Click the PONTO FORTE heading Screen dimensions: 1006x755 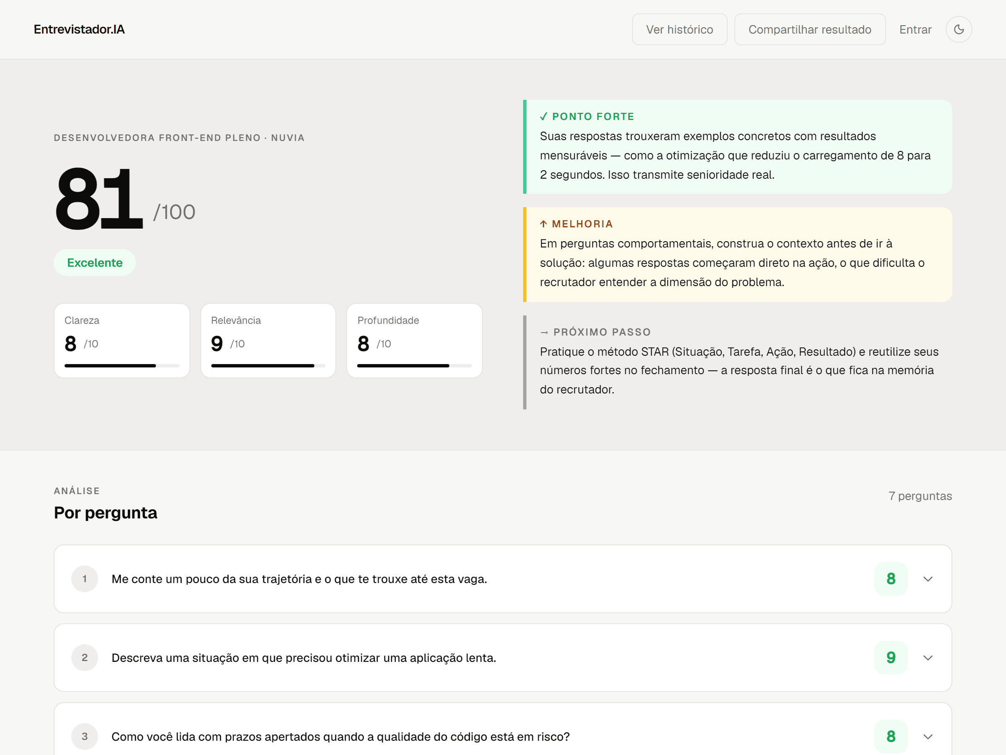593,117
